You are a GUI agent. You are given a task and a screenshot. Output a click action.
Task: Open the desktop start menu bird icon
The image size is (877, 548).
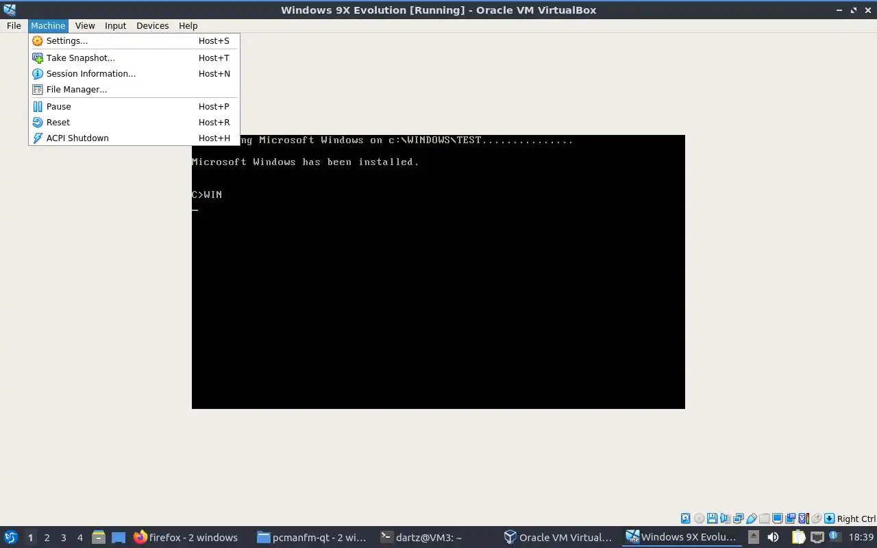(10, 538)
